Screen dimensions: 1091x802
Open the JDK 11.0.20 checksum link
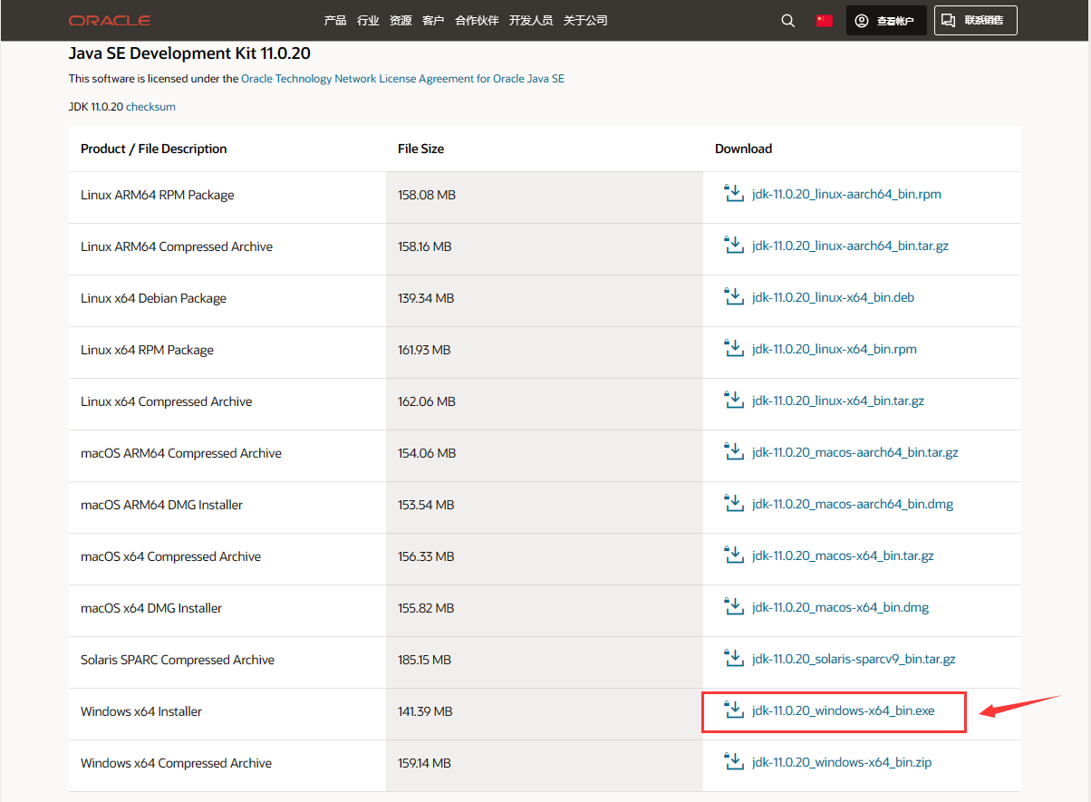tap(150, 107)
